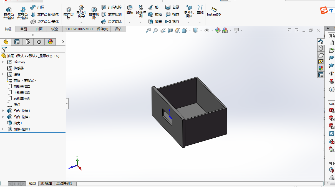Image resolution: width=335 pixels, height=187 pixels.
Task: Open the Design Library tab in task pane
Action: click(x=321, y=48)
